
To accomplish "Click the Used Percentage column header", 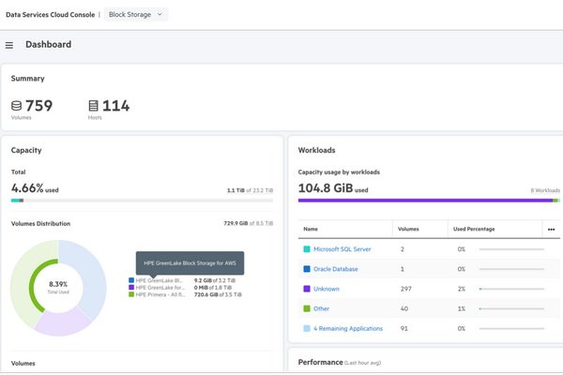I will 473,229.
